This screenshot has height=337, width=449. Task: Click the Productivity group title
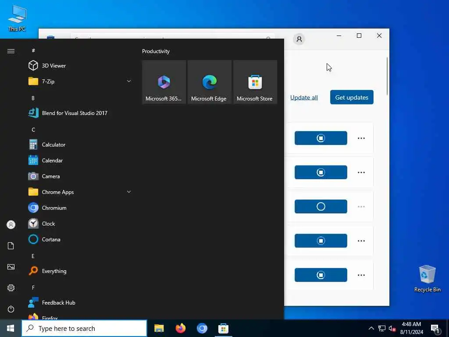tap(156, 51)
